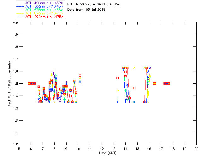Click the x-axis label 7

43,149
